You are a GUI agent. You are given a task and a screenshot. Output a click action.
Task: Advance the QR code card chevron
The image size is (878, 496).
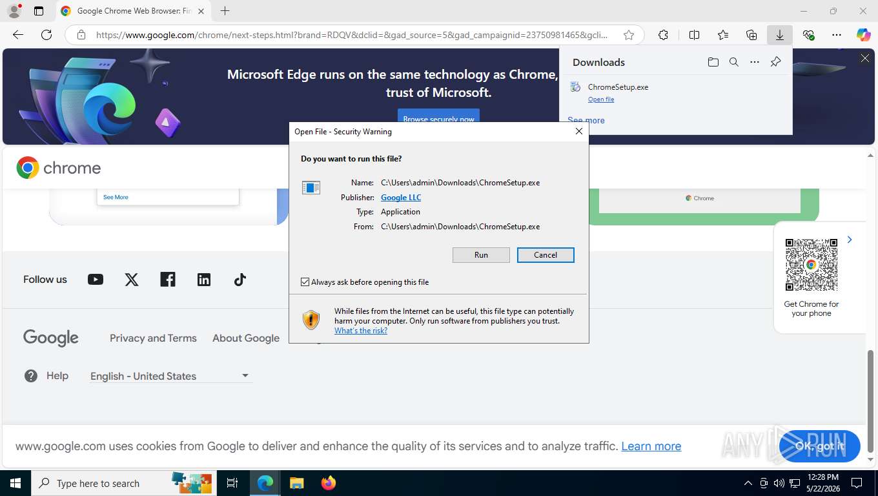pos(850,240)
